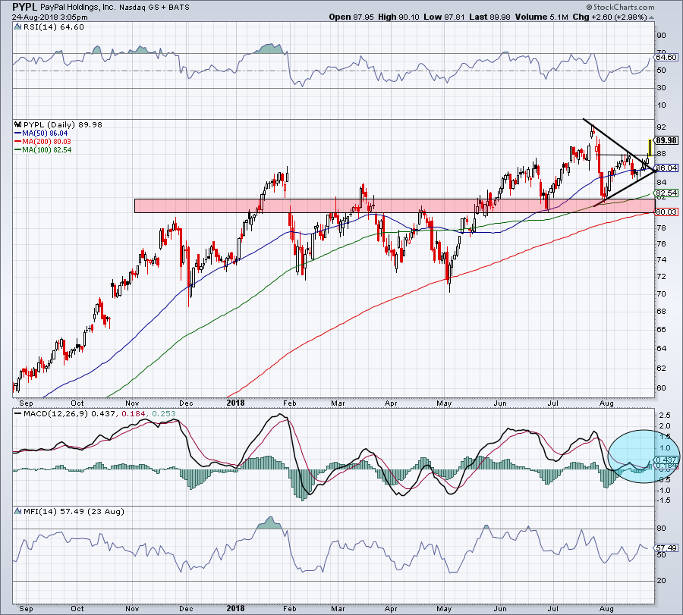Click the up-arrow beside the Chg value
Image resolution: width=683 pixels, height=615 pixels.
tap(652, 17)
